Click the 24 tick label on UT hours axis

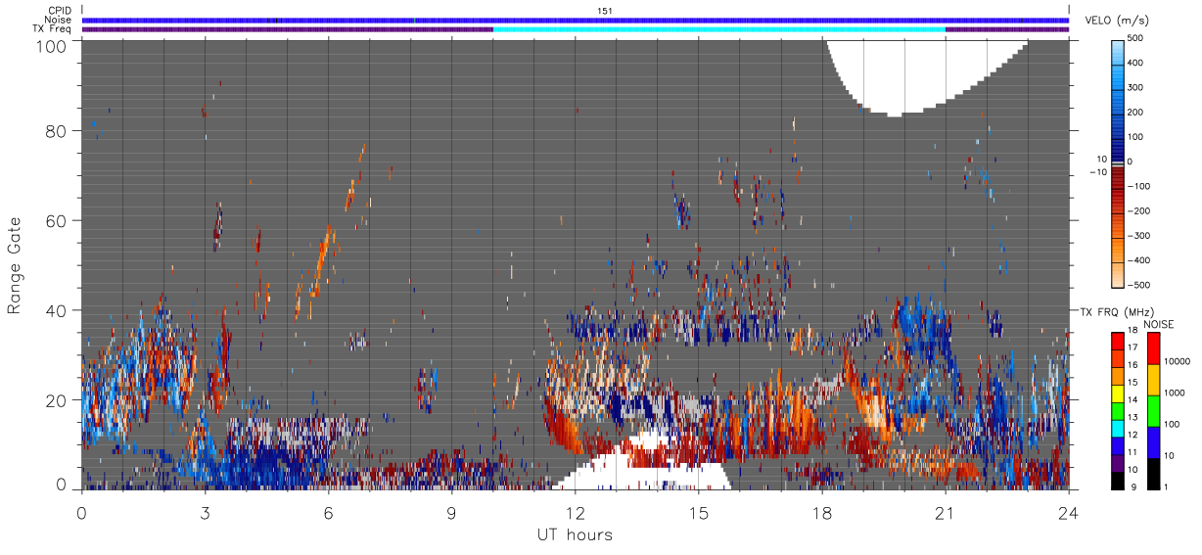click(1068, 512)
